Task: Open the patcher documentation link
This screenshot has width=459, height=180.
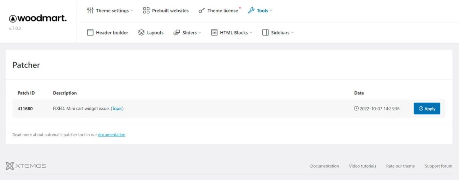Action: (x=112, y=135)
